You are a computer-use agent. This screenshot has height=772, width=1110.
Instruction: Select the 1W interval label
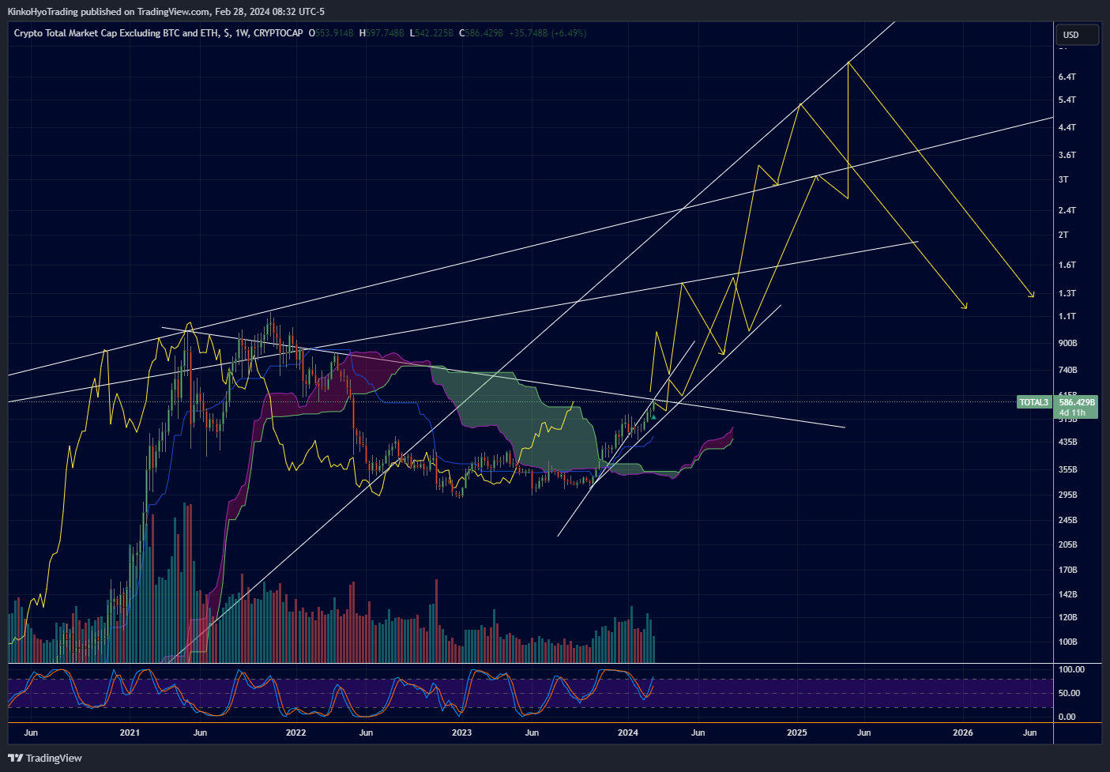(x=243, y=33)
